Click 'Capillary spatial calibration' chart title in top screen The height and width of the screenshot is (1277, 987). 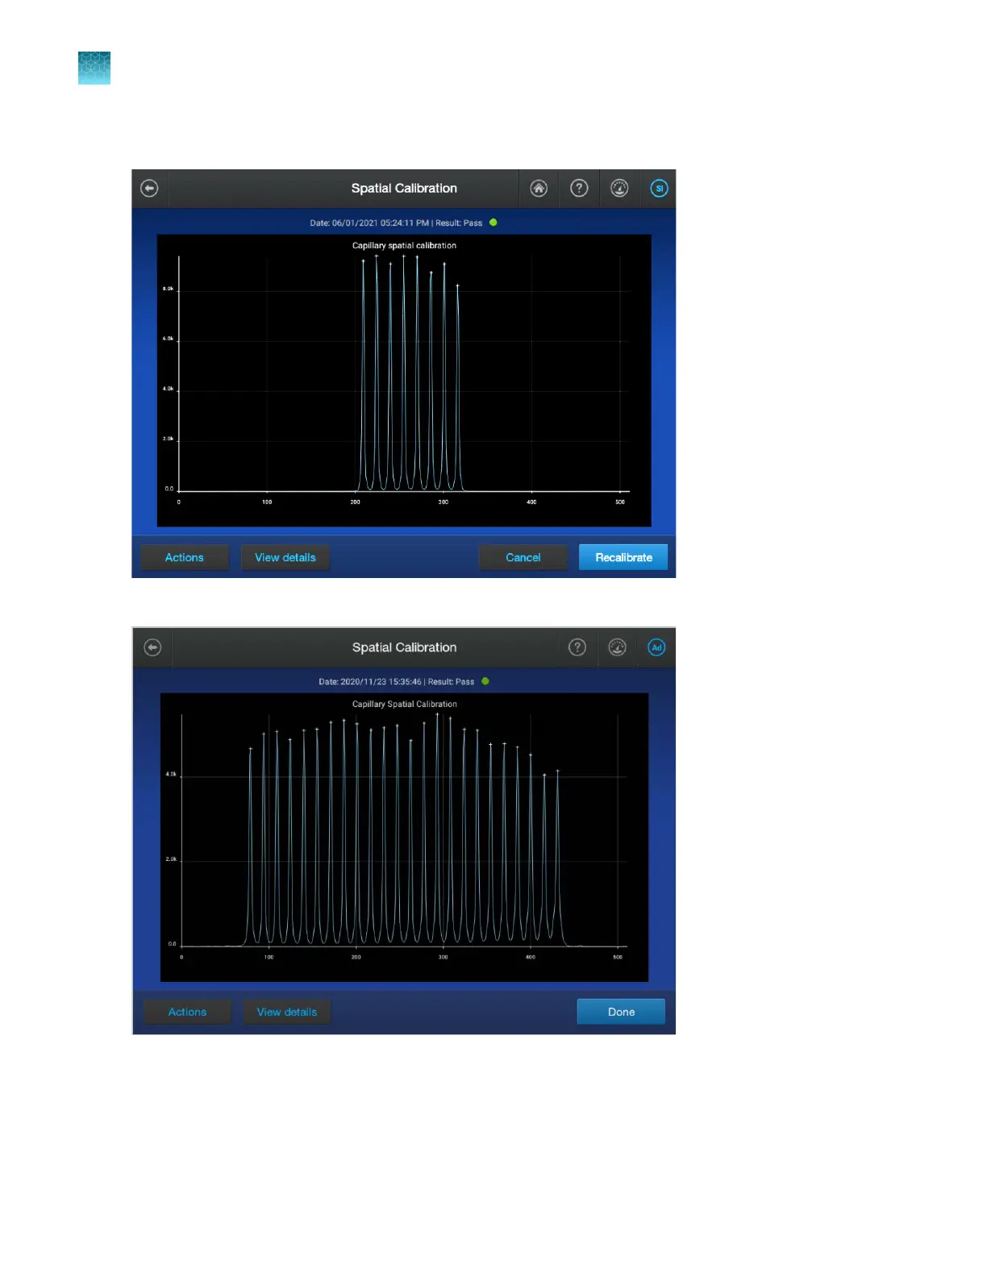click(404, 245)
